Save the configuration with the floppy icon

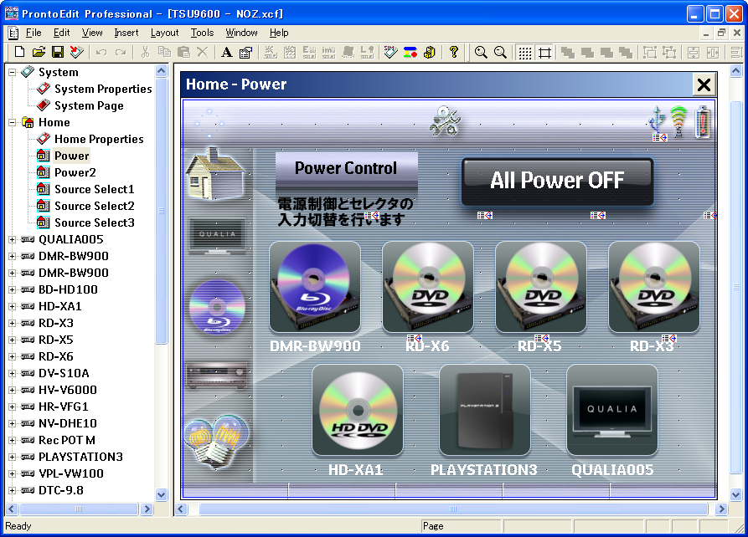tap(57, 52)
